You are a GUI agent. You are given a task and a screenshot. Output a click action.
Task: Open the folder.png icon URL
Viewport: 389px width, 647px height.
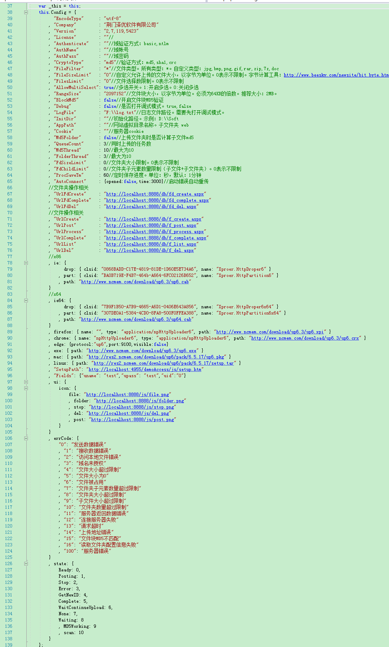pyautogui.click(x=140, y=401)
